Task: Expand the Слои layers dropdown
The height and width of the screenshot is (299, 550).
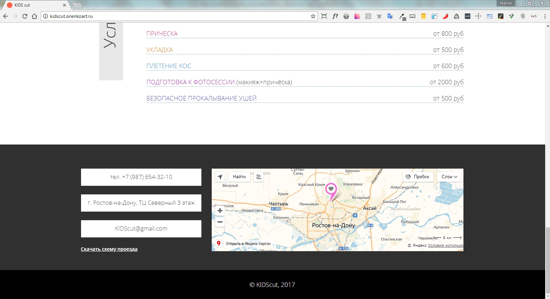Action: pyautogui.click(x=449, y=177)
